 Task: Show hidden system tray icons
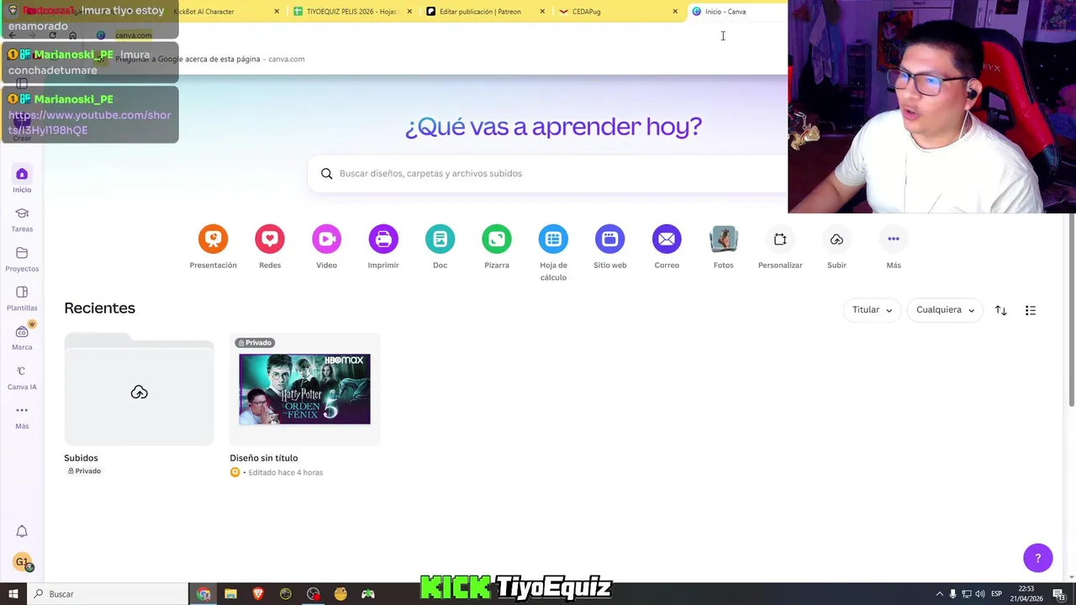940,594
